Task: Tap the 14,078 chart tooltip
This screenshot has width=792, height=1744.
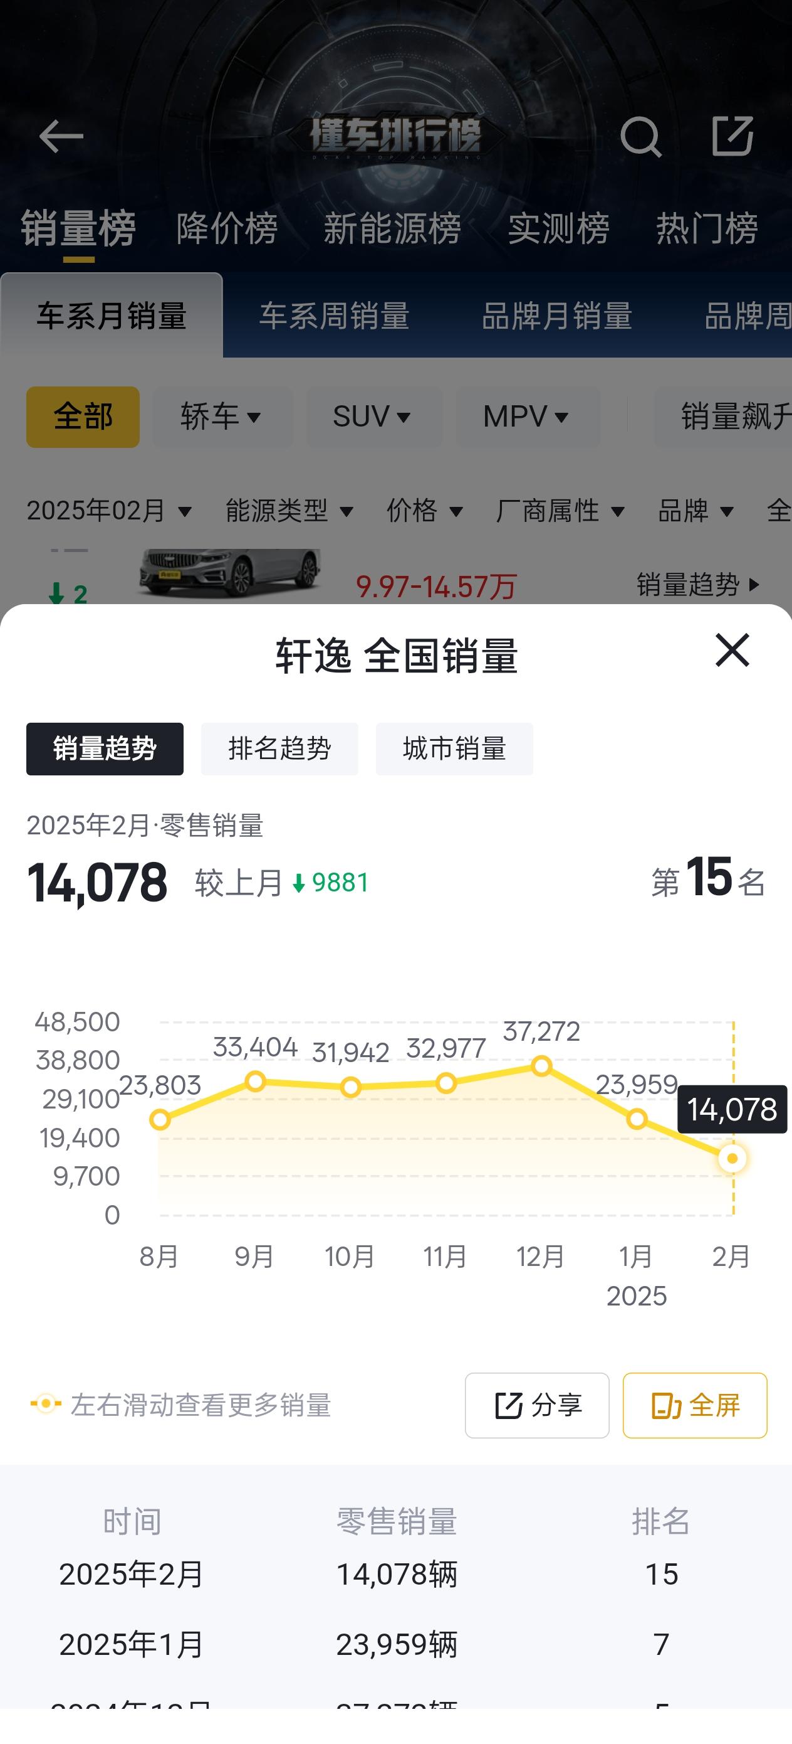Action: click(x=732, y=1110)
